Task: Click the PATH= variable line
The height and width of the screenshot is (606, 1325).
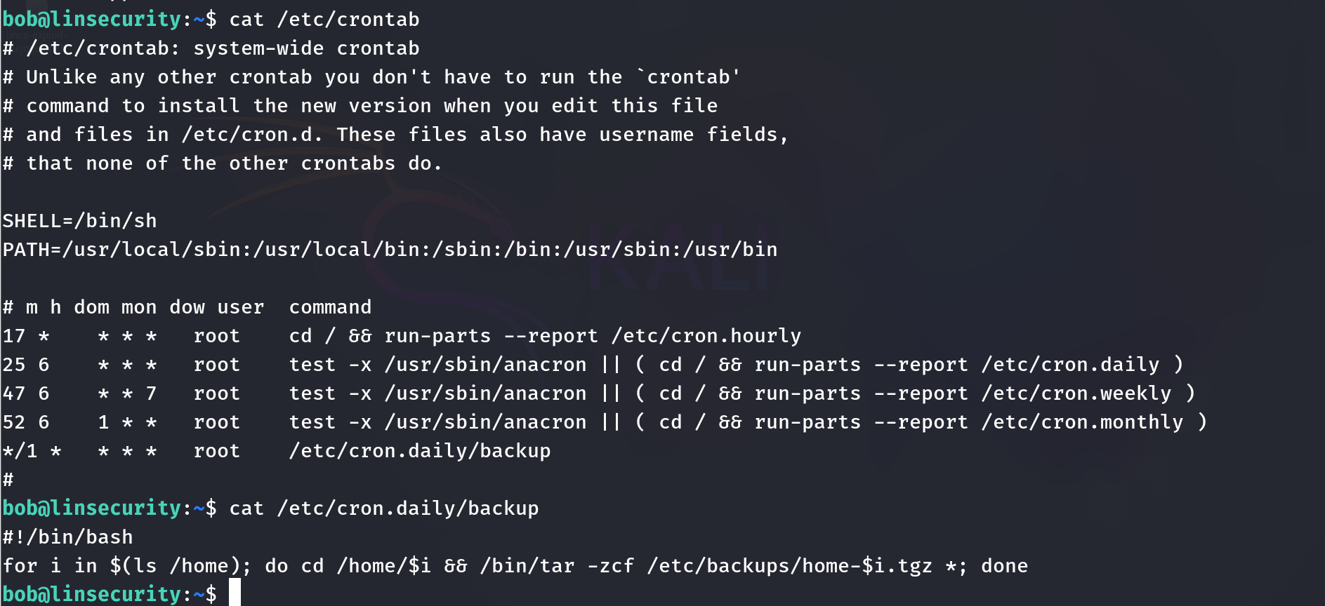Action: pos(390,250)
